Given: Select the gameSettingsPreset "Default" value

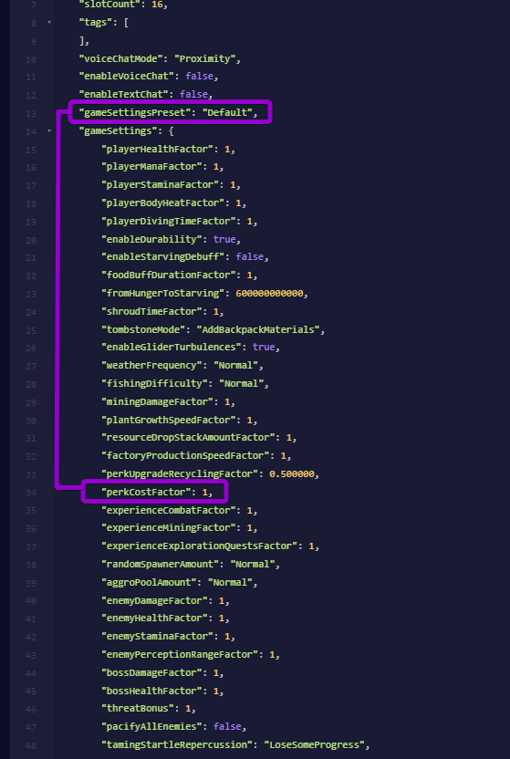Looking at the screenshot, I should click(x=227, y=112).
